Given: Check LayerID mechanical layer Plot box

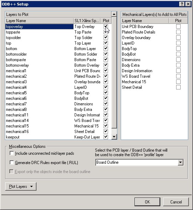Looking at the screenshot, I should (x=178, y=43).
